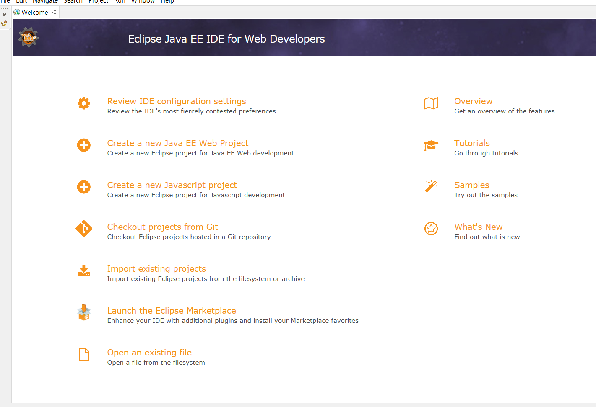Select the Welcome tab

tap(35, 12)
